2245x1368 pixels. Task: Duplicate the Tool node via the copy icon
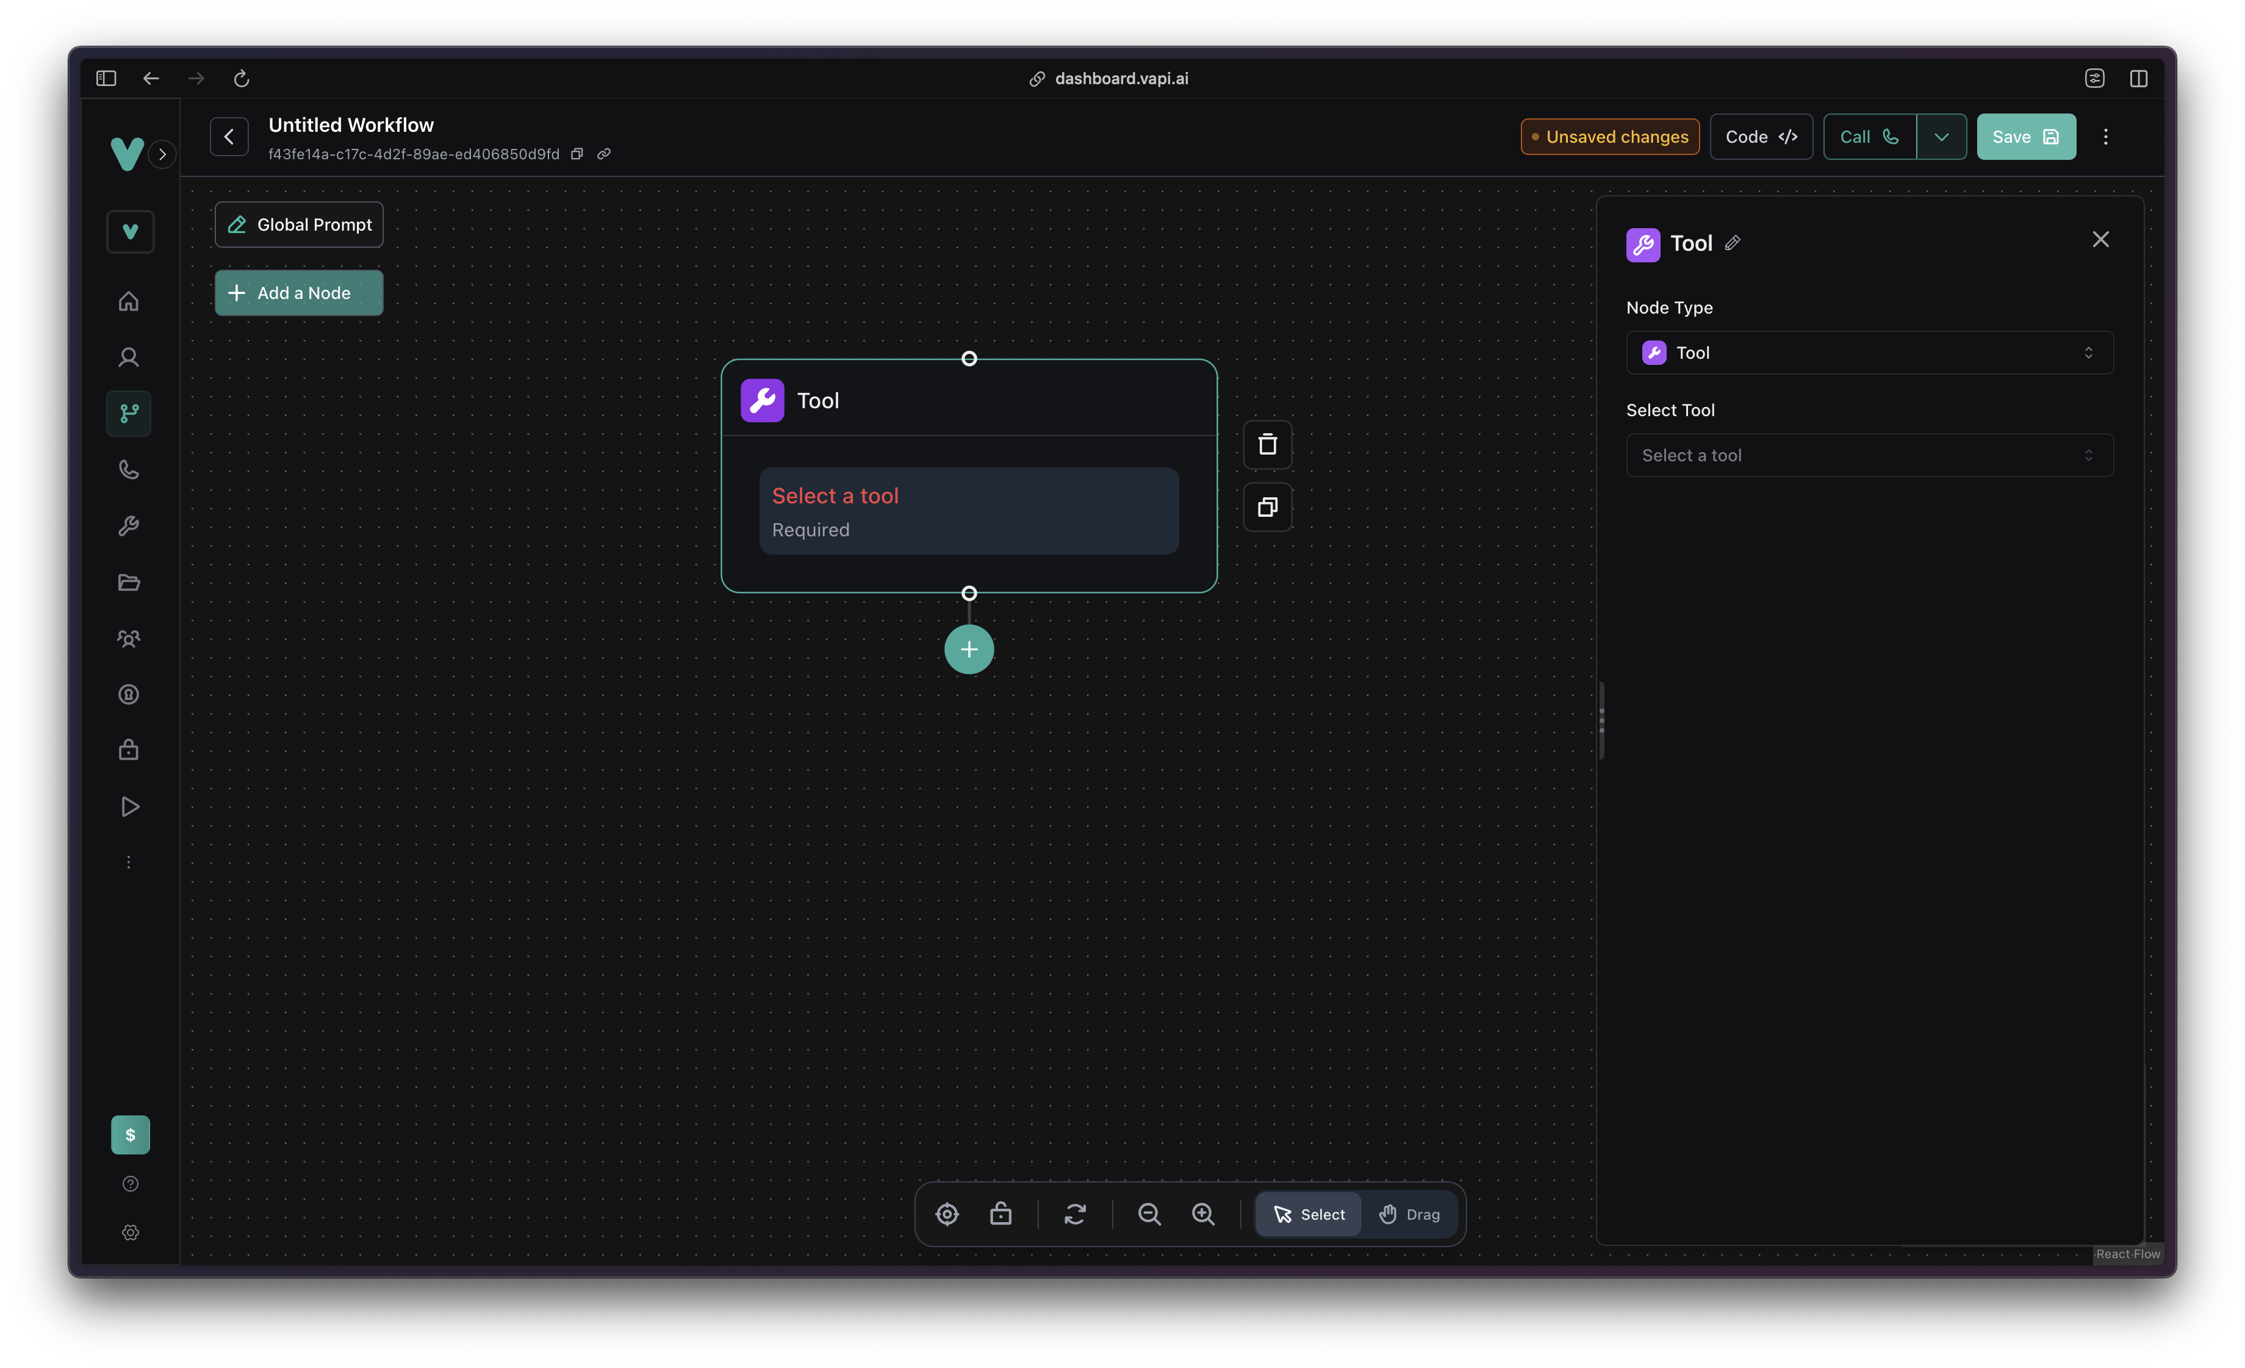pos(1267,508)
